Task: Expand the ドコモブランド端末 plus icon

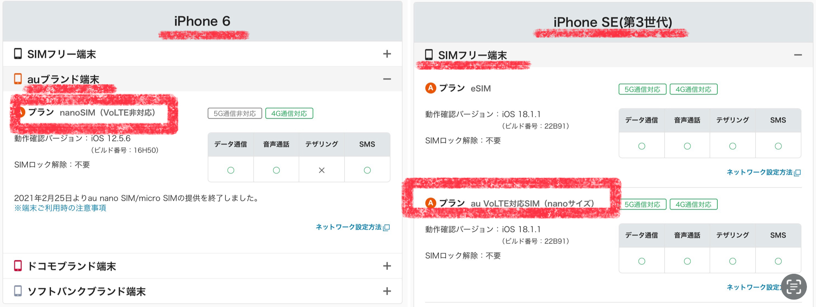Action: pos(387,266)
